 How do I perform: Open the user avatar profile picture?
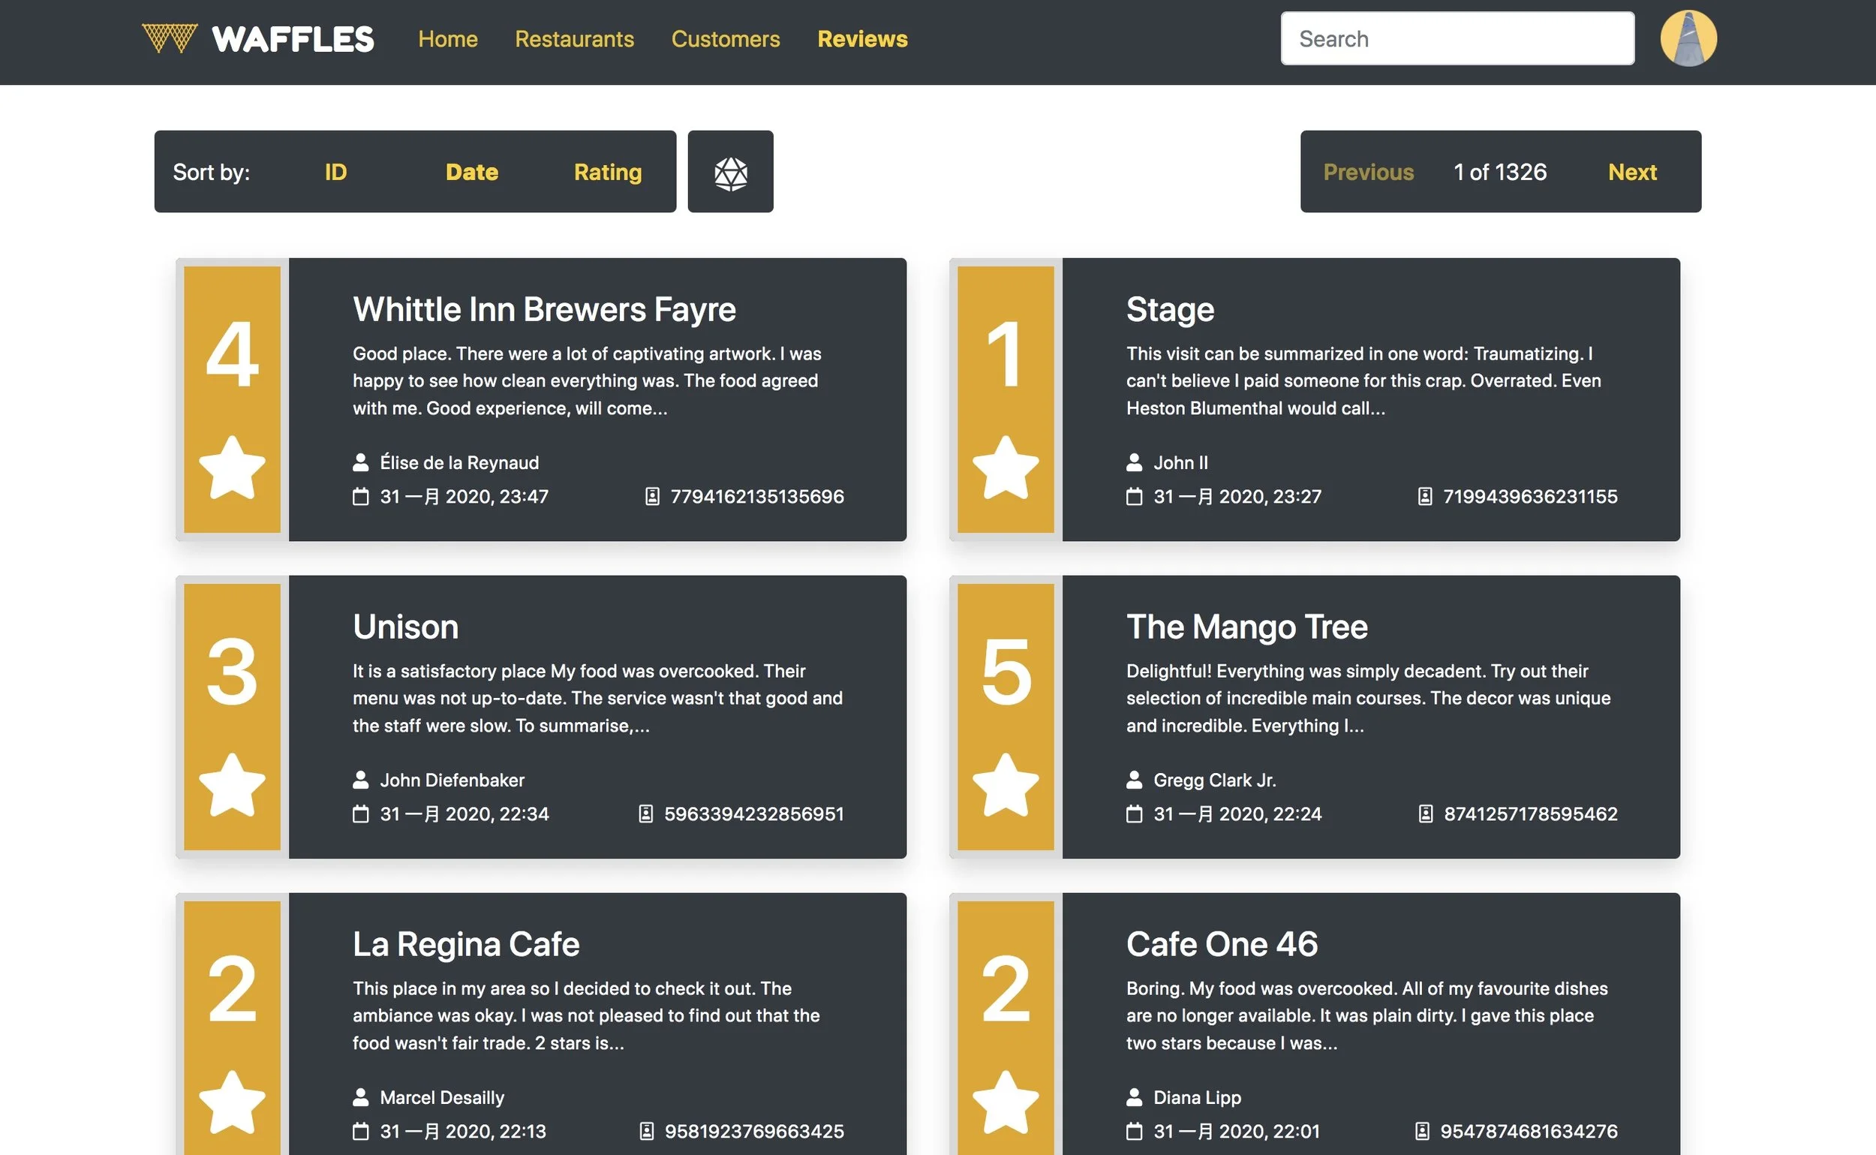pos(1688,38)
